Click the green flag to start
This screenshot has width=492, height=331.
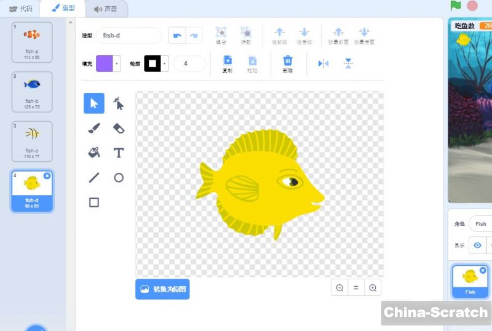click(x=456, y=6)
